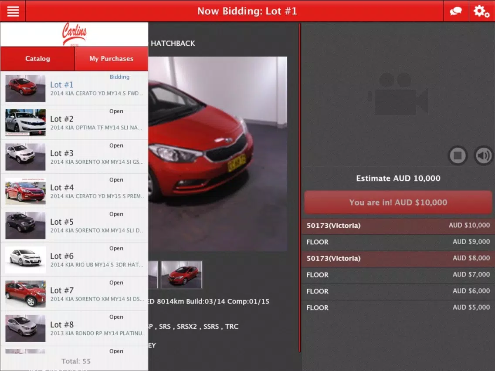Click the '8014km Build:03/14 Comp:01/15' details
Screen dimensions: 495x371
(213, 302)
